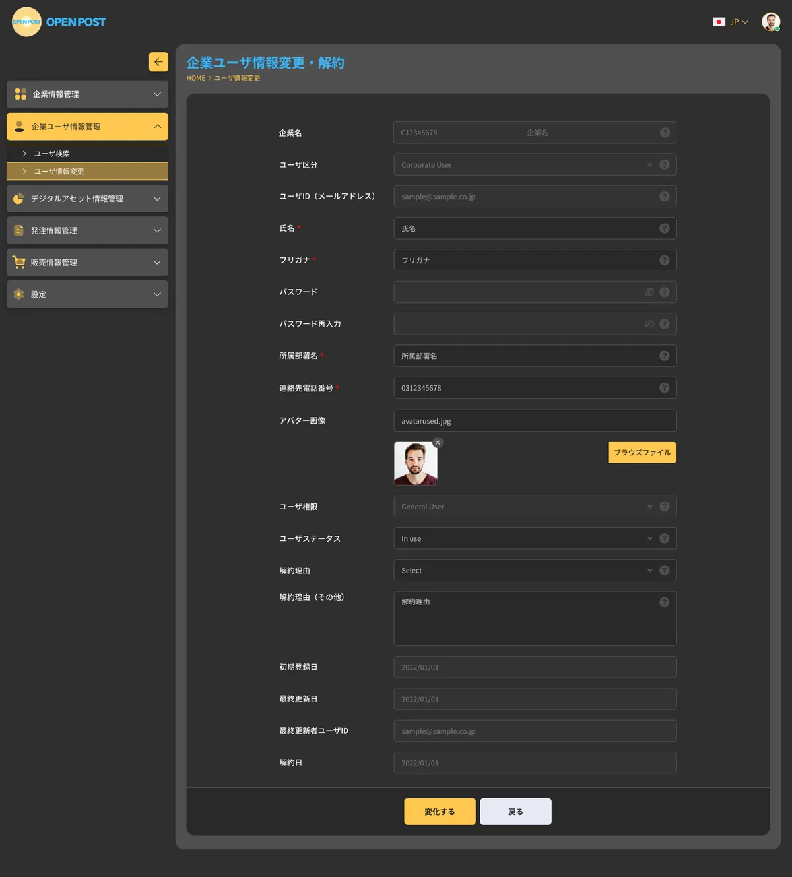
Task: Click help icon for 氏名 field
Action: coord(665,228)
